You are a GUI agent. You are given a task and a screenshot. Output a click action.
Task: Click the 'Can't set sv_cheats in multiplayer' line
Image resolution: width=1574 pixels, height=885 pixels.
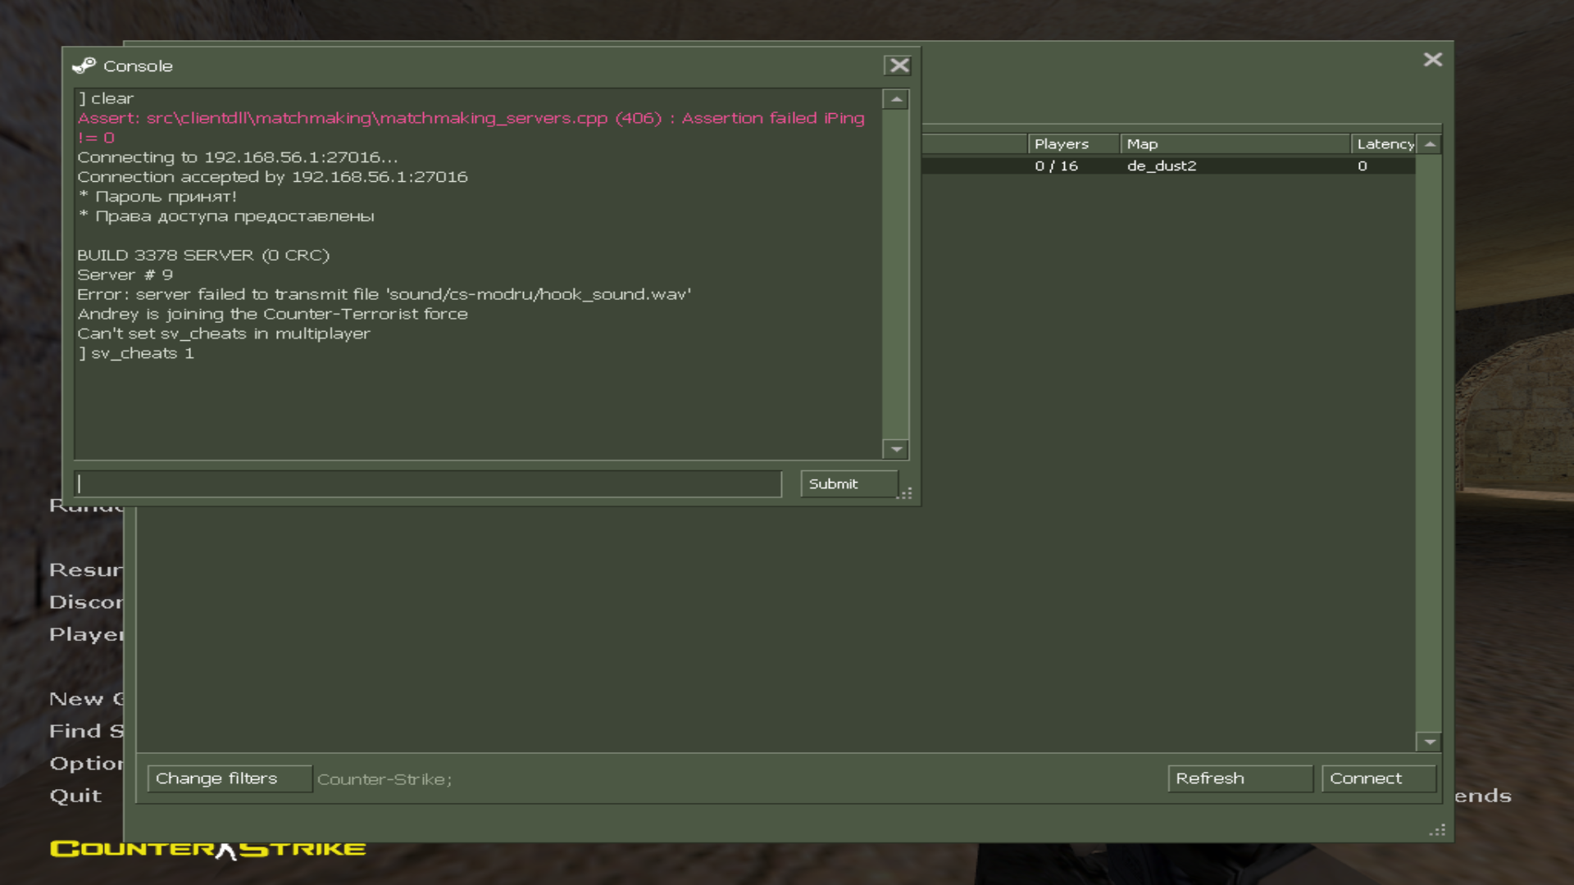[224, 334]
